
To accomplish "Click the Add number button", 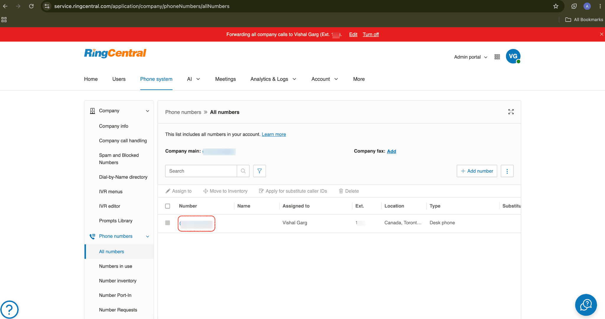I will [477, 171].
